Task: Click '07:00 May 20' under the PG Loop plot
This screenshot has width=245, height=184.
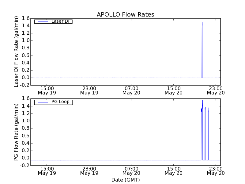Action: point(131,171)
